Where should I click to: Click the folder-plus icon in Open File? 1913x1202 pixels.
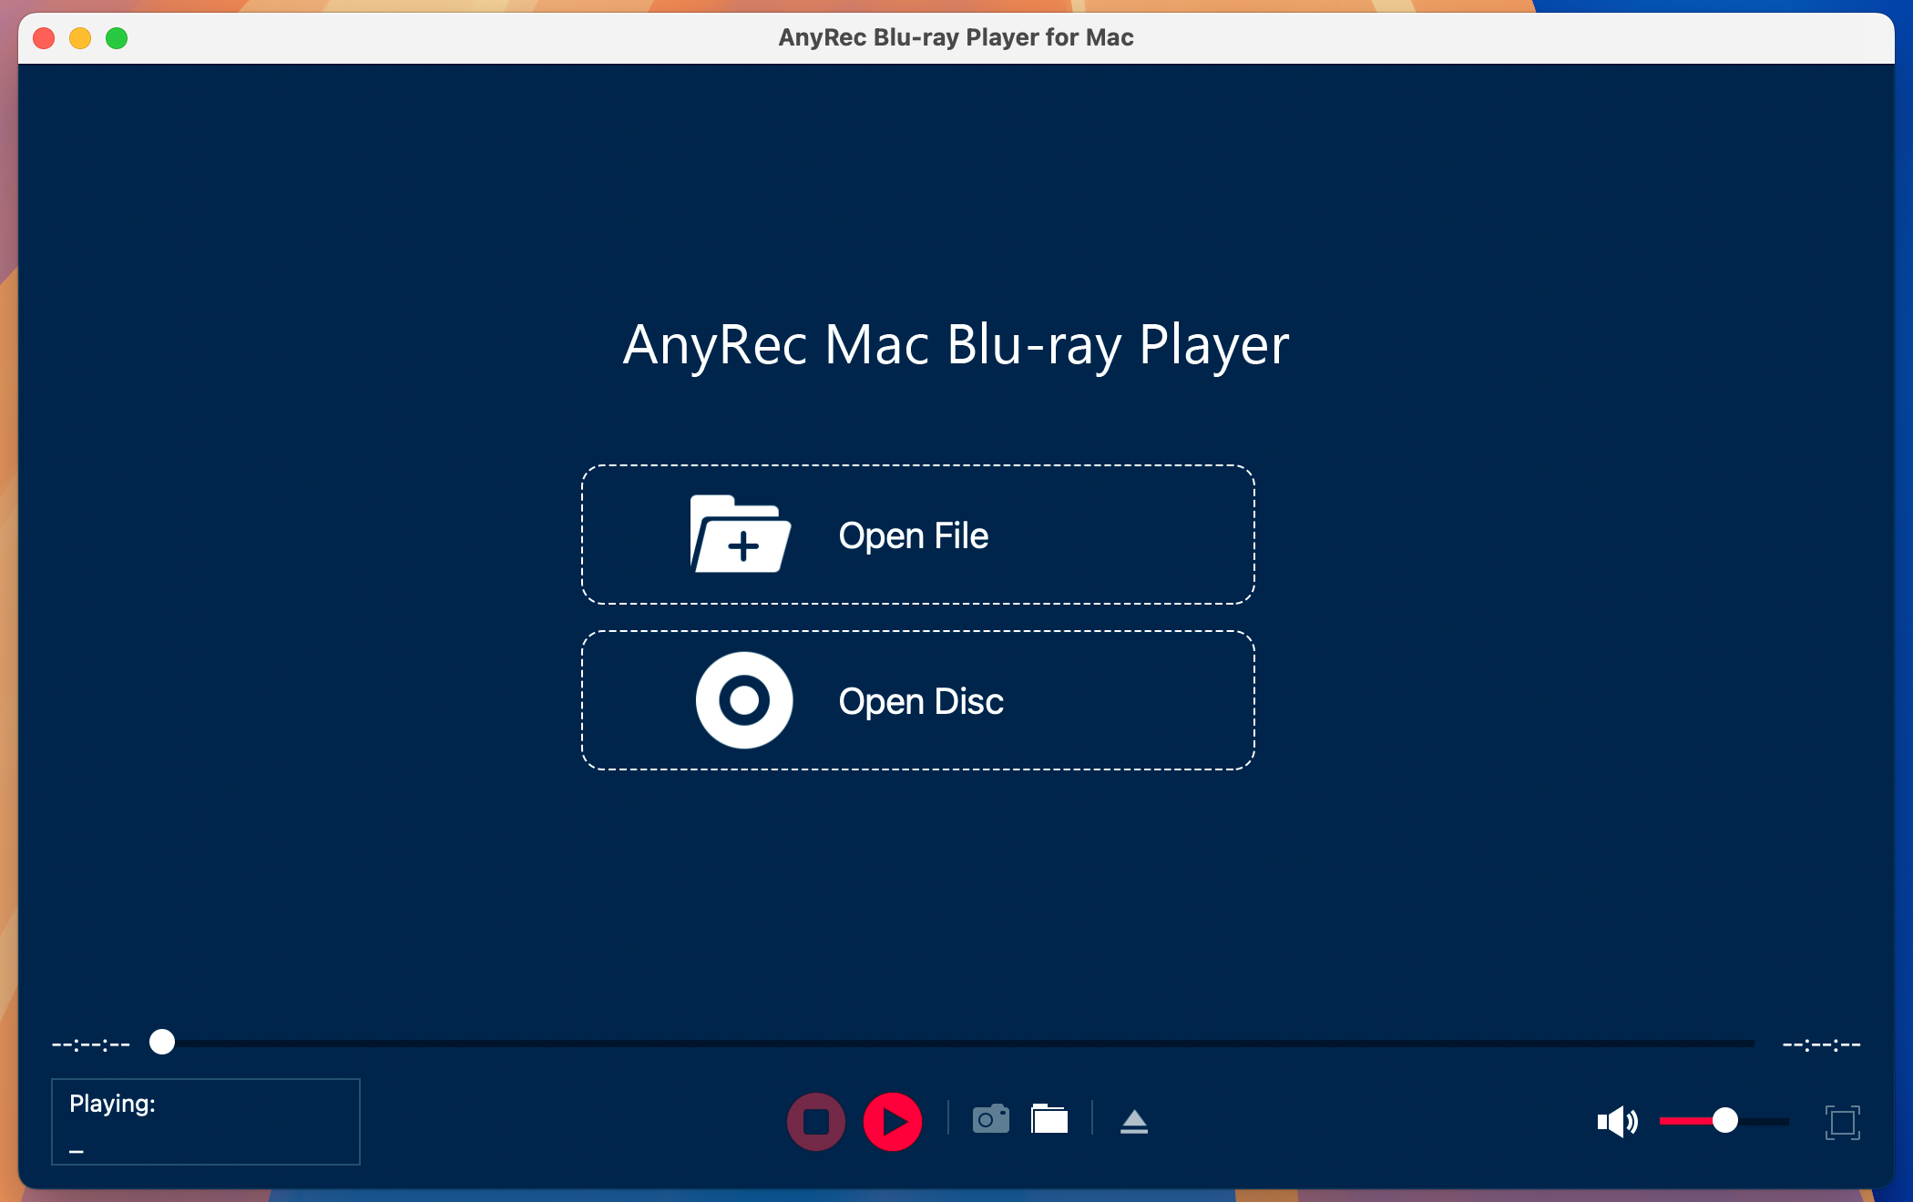point(741,535)
